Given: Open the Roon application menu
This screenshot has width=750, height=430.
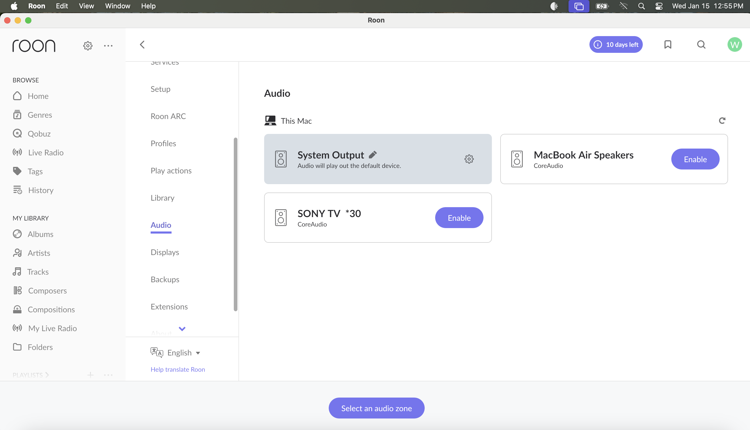Looking at the screenshot, I should coord(37,6).
